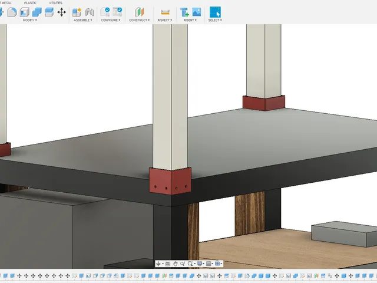Click the Look At icon
Screen dimensions: 377x283
coord(167,264)
